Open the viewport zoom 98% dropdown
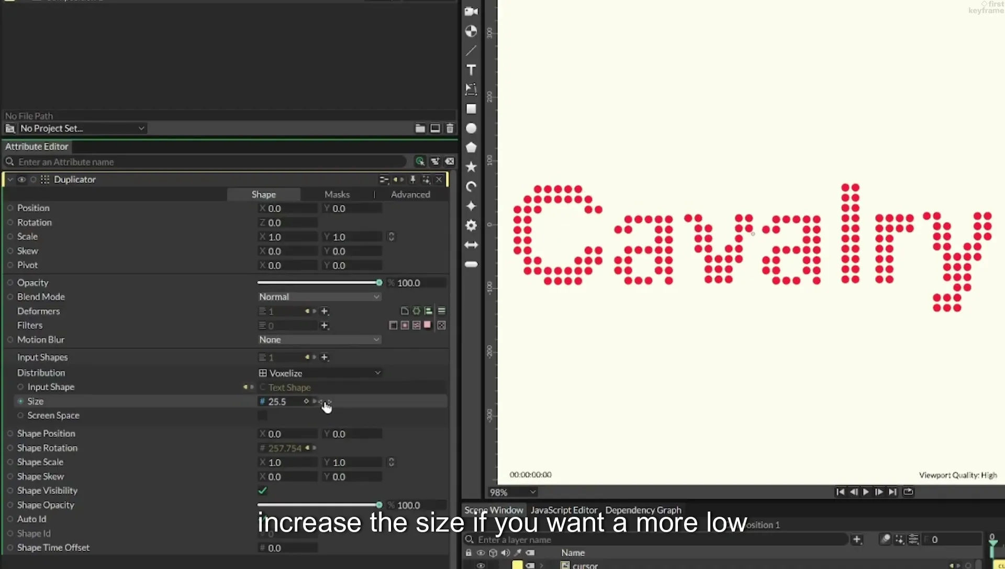Viewport: 1005px width, 569px height. [512, 492]
